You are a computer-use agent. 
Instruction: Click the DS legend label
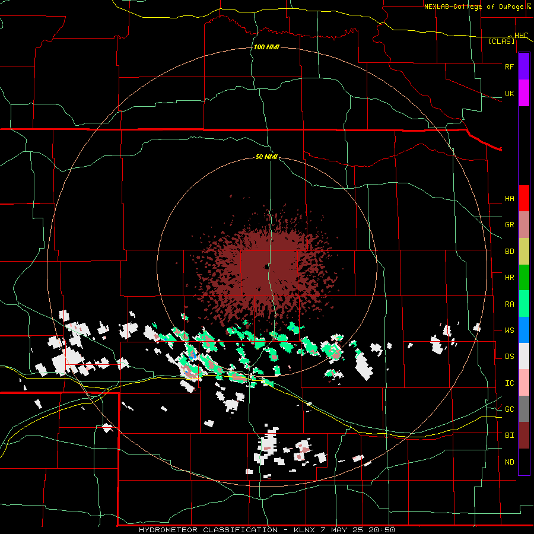click(x=509, y=357)
